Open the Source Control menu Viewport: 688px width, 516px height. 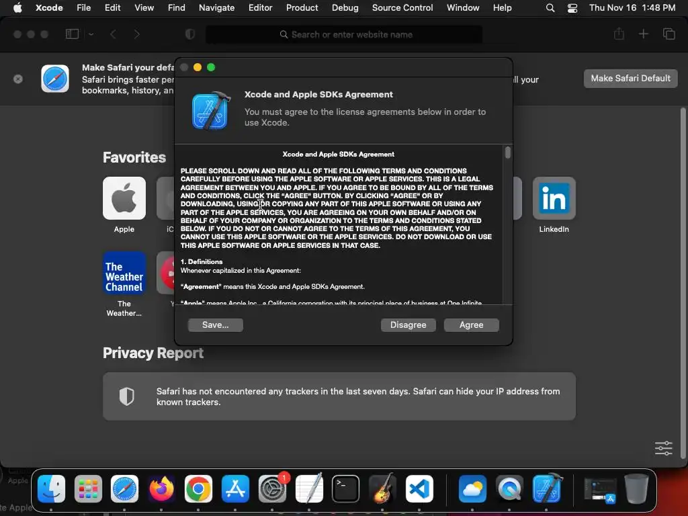402,7
